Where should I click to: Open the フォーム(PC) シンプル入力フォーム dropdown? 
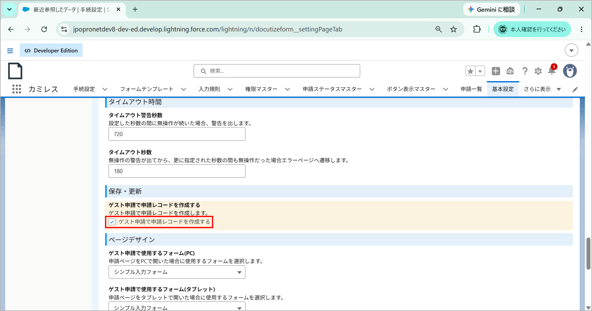(177, 272)
